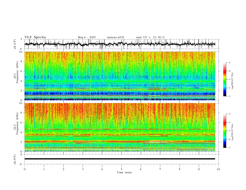246x190 pixels.
Task: Click the ch.3(V) axis label
Action: (15, 159)
